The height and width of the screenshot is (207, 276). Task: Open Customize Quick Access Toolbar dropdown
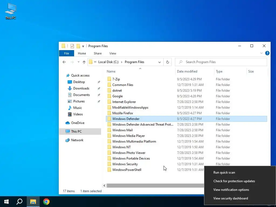point(83,46)
